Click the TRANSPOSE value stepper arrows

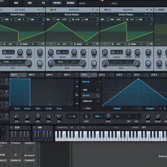pyautogui.click(x=78, y=127)
